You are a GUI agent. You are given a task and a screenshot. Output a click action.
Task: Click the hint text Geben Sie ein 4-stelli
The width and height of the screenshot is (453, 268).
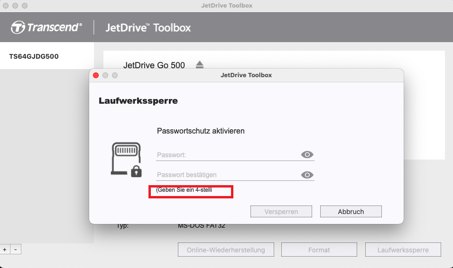[x=184, y=190]
